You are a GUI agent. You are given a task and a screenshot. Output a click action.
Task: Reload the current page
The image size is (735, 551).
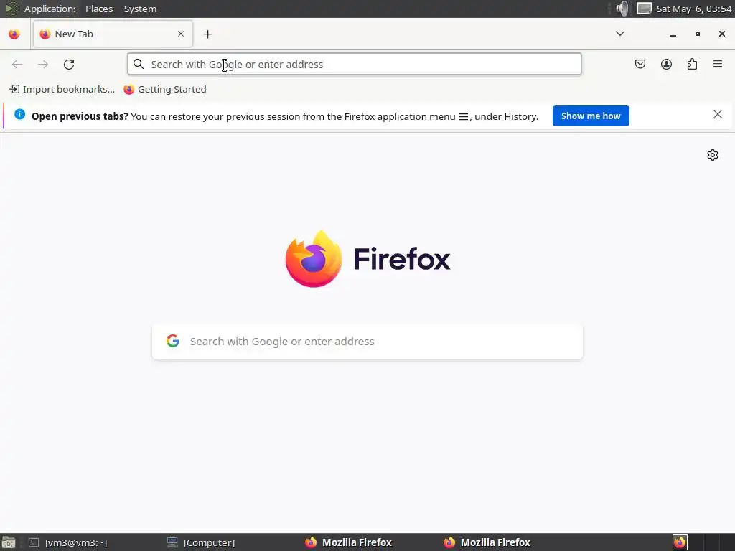[69, 64]
